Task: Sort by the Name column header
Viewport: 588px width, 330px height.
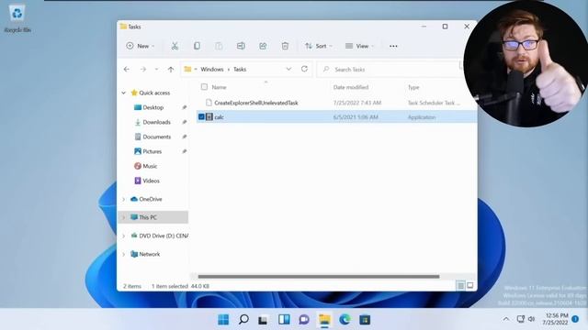Action: (x=219, y=87)
